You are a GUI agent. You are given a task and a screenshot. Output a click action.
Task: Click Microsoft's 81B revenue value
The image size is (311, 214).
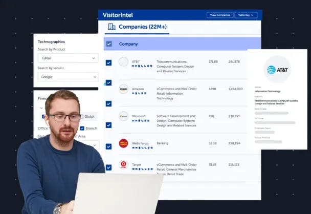(211, 116)
